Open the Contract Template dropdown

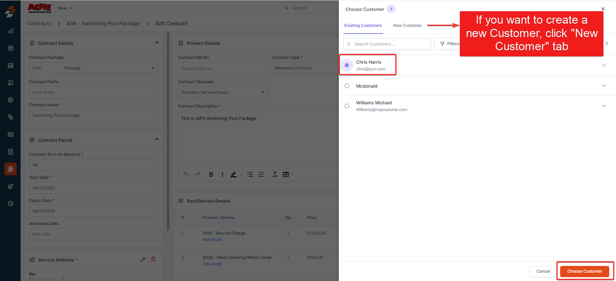coord(223,92)
